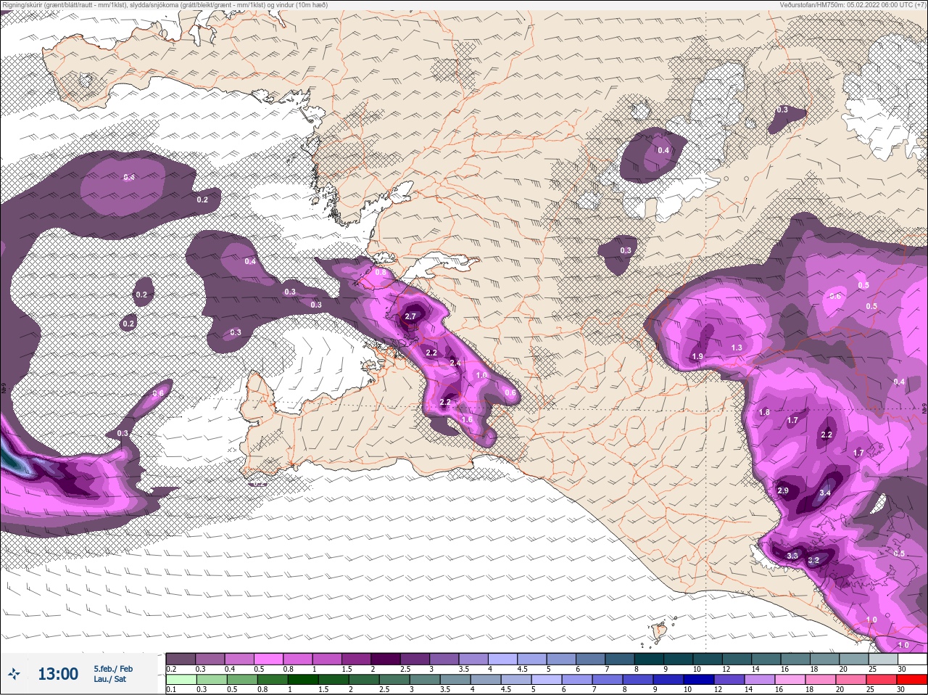928x695 pixels.
Task: Click the white 30 swatch in upper legend
Action: coord(911,658)
